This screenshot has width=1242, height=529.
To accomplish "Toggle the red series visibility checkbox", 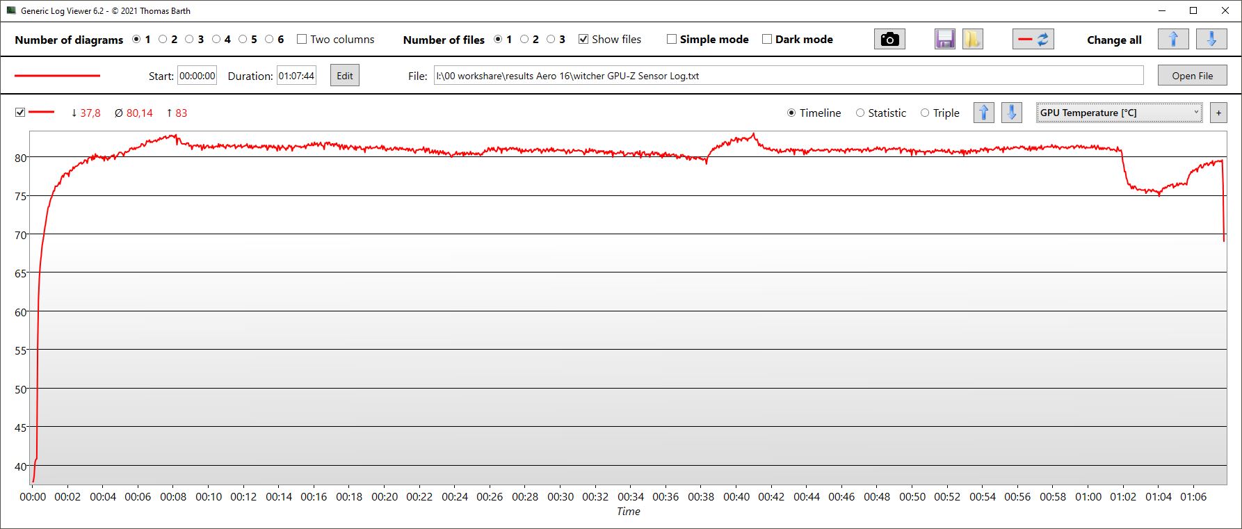I will 20,113.
